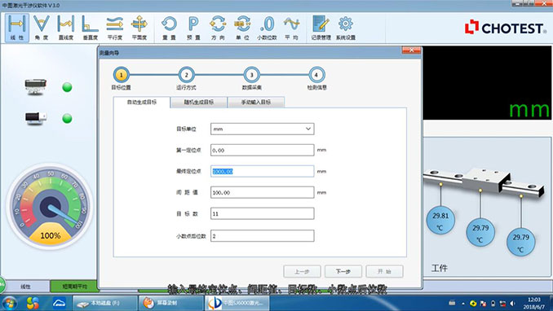Choose the 直线度 straightness tool icon
This screenshot has height=311, width=553.
point(66,28)
